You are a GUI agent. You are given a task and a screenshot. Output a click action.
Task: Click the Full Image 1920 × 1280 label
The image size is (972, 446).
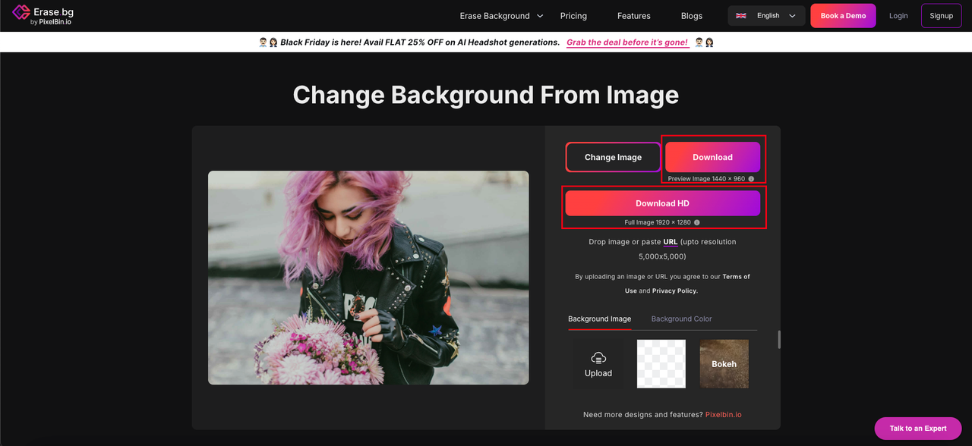pyautogui.click(x=657, y=222)
